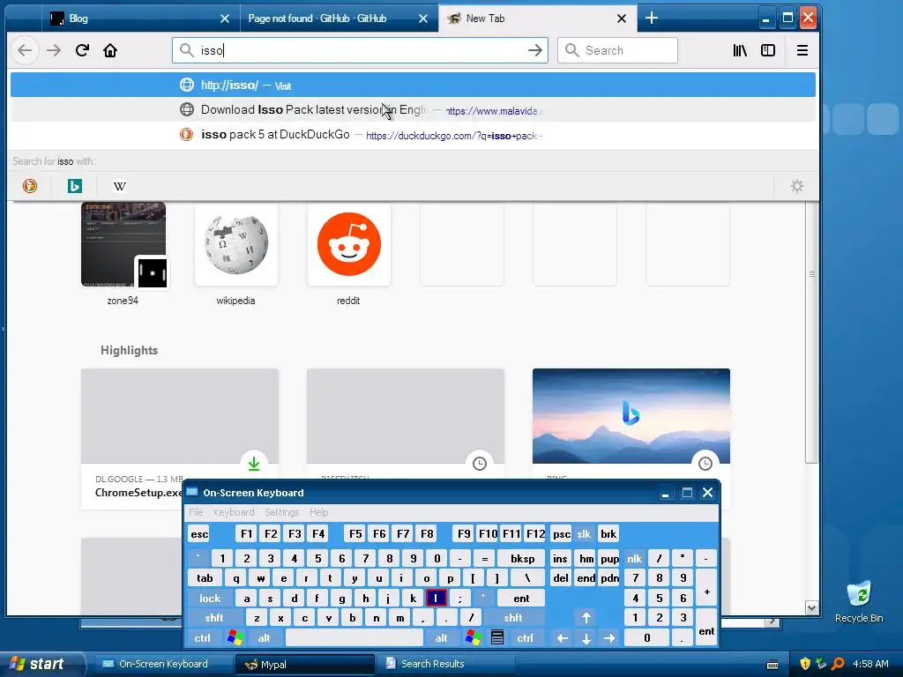Click the psc print screen key
The image size is (903, 677).
click(x=562, y=534)
